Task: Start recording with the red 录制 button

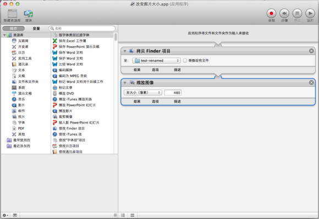Action: (271, 13)
